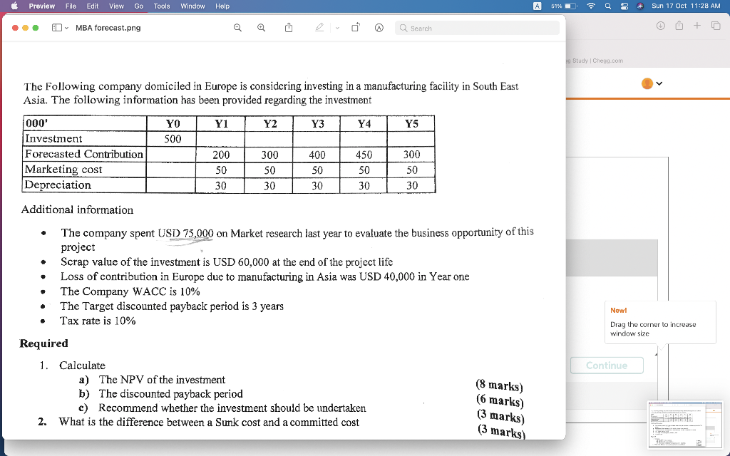Open Spotlight search from the menu bar
The width and height of the screenshot is (730, 456).
click(607, 6)
